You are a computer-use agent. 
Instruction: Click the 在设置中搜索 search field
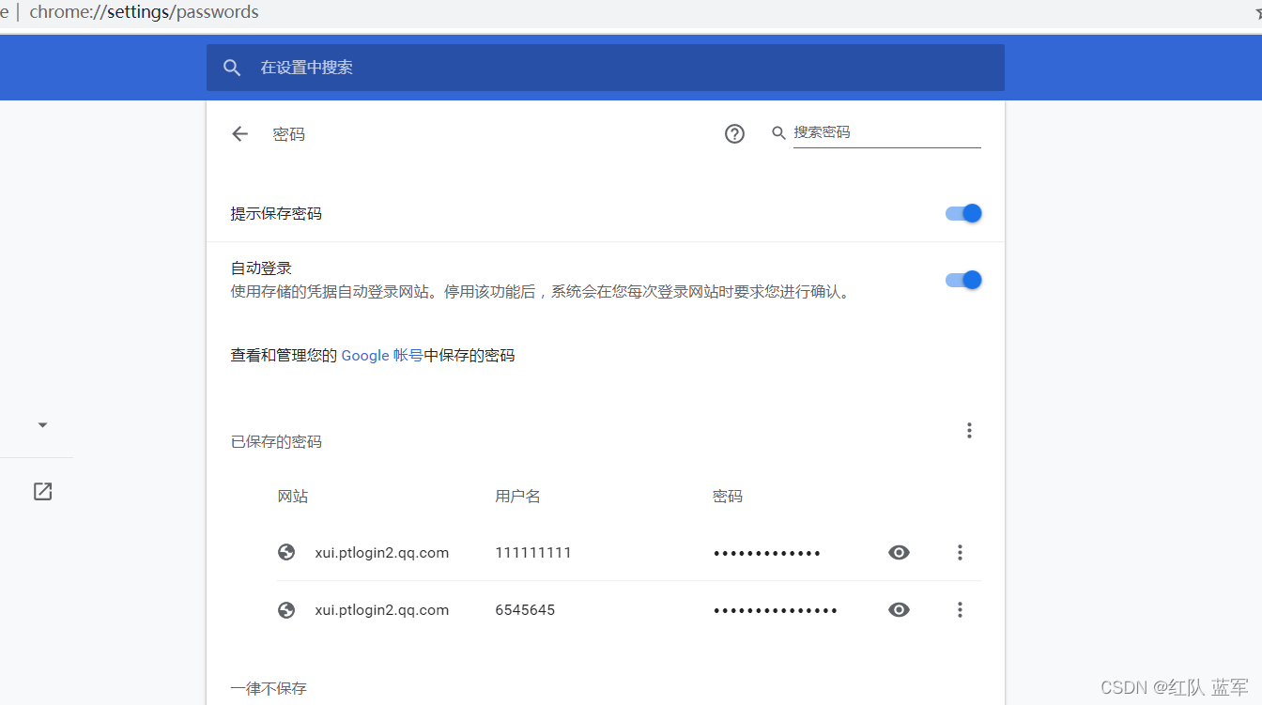pos(606,68)
